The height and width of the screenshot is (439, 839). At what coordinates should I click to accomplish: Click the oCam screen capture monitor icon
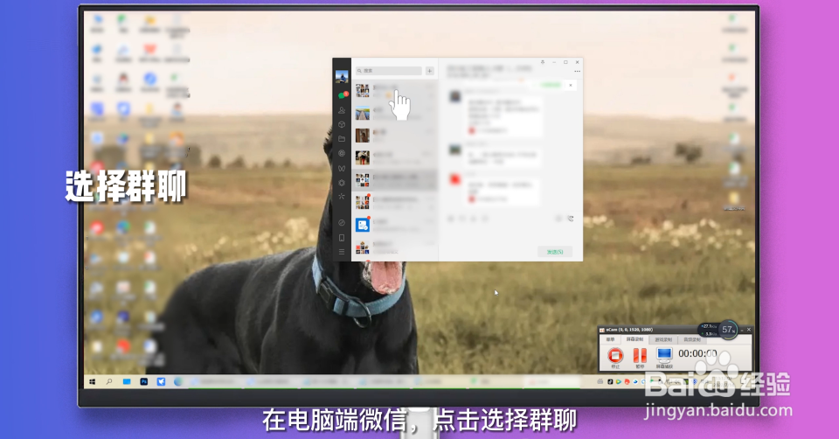(664, 356)
